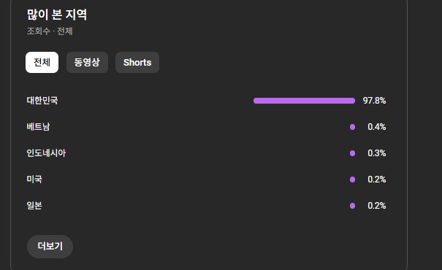The height and width of the screenshot is (270, 442).
Task: Switch to the Shorts filter chip
Action: click(x=137, y=62)
